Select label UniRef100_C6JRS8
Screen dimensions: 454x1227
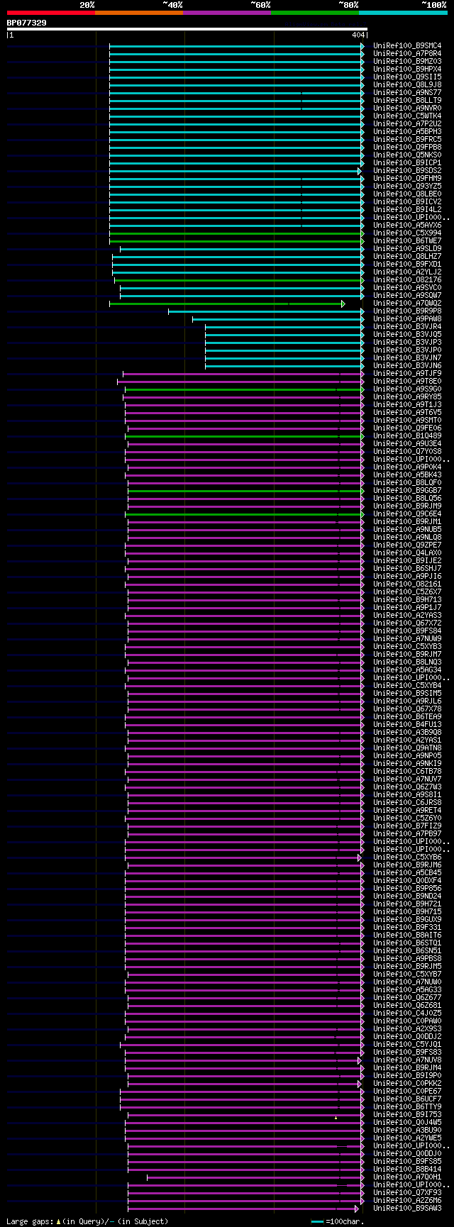pos(407,803)
